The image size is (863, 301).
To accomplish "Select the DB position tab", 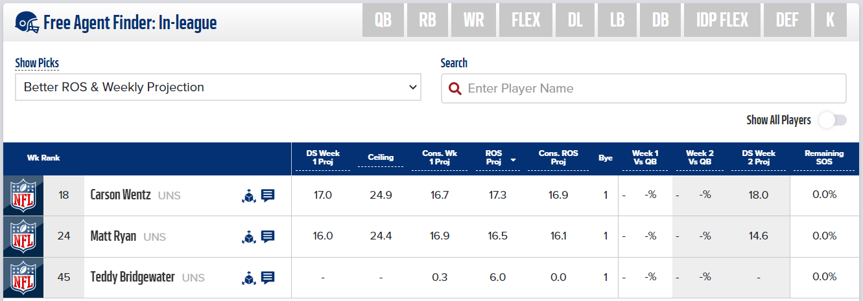I will tap(661, 20).
